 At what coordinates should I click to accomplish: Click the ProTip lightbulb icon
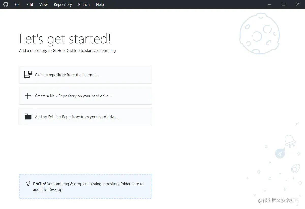pyautogui.click(x=28, y=183)
